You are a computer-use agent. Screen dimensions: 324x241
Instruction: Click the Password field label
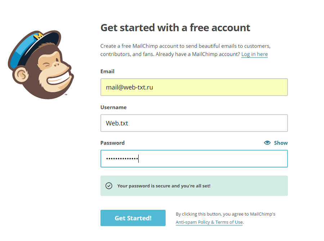coord(112,143)
